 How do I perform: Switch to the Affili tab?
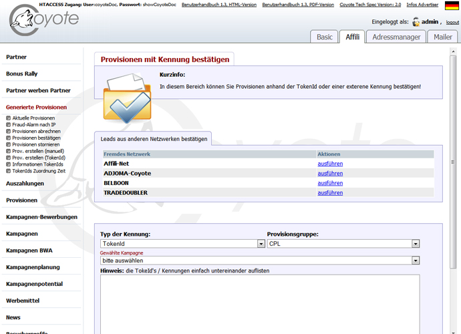point(352,37)
